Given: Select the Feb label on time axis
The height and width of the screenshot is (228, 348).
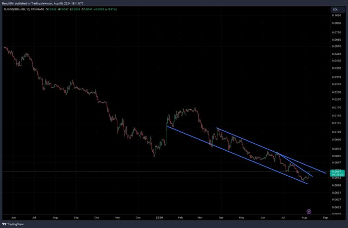Looking at the screenshot, I should 180,218.
